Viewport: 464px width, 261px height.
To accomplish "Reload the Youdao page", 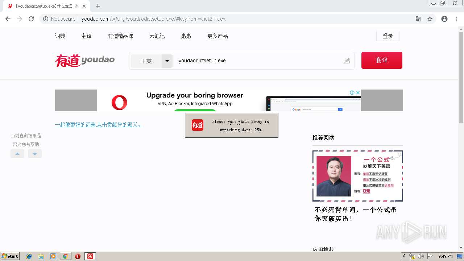I will (31, 19).
